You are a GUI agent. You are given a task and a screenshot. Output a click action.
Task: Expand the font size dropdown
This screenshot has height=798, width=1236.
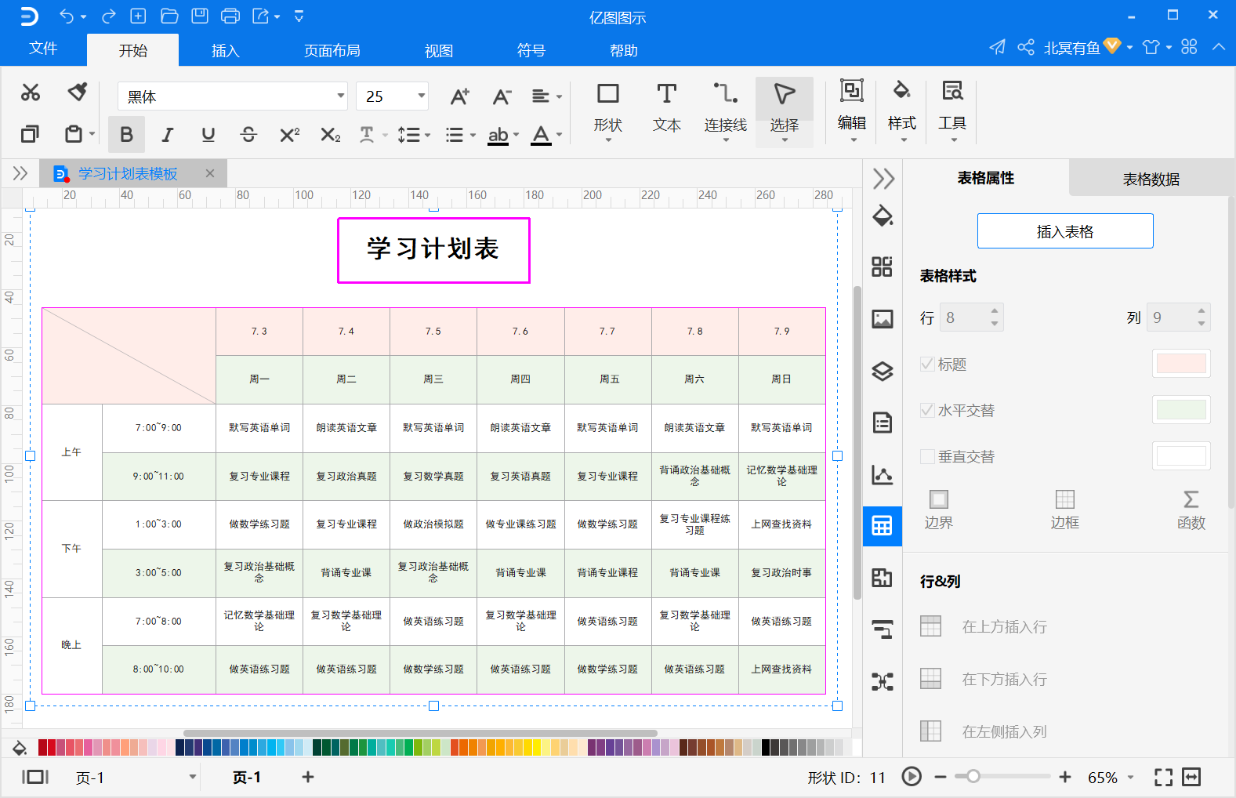pos(421,96)
